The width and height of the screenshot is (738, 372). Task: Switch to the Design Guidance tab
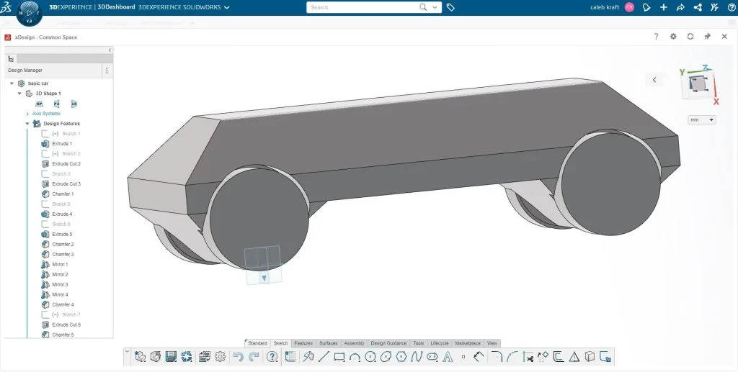point(388,343)
